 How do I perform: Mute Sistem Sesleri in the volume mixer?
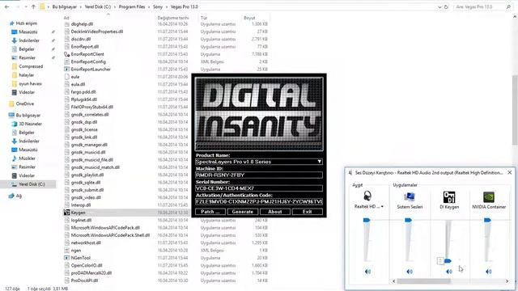(x=410, y=272)
